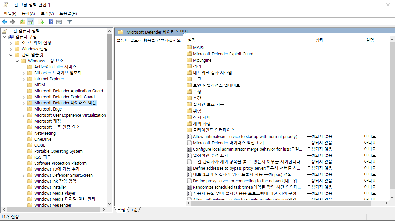Select 실시간 보호 기능 folder in list
The width and height of the screenshot is (395, 221).
[208, 104]
